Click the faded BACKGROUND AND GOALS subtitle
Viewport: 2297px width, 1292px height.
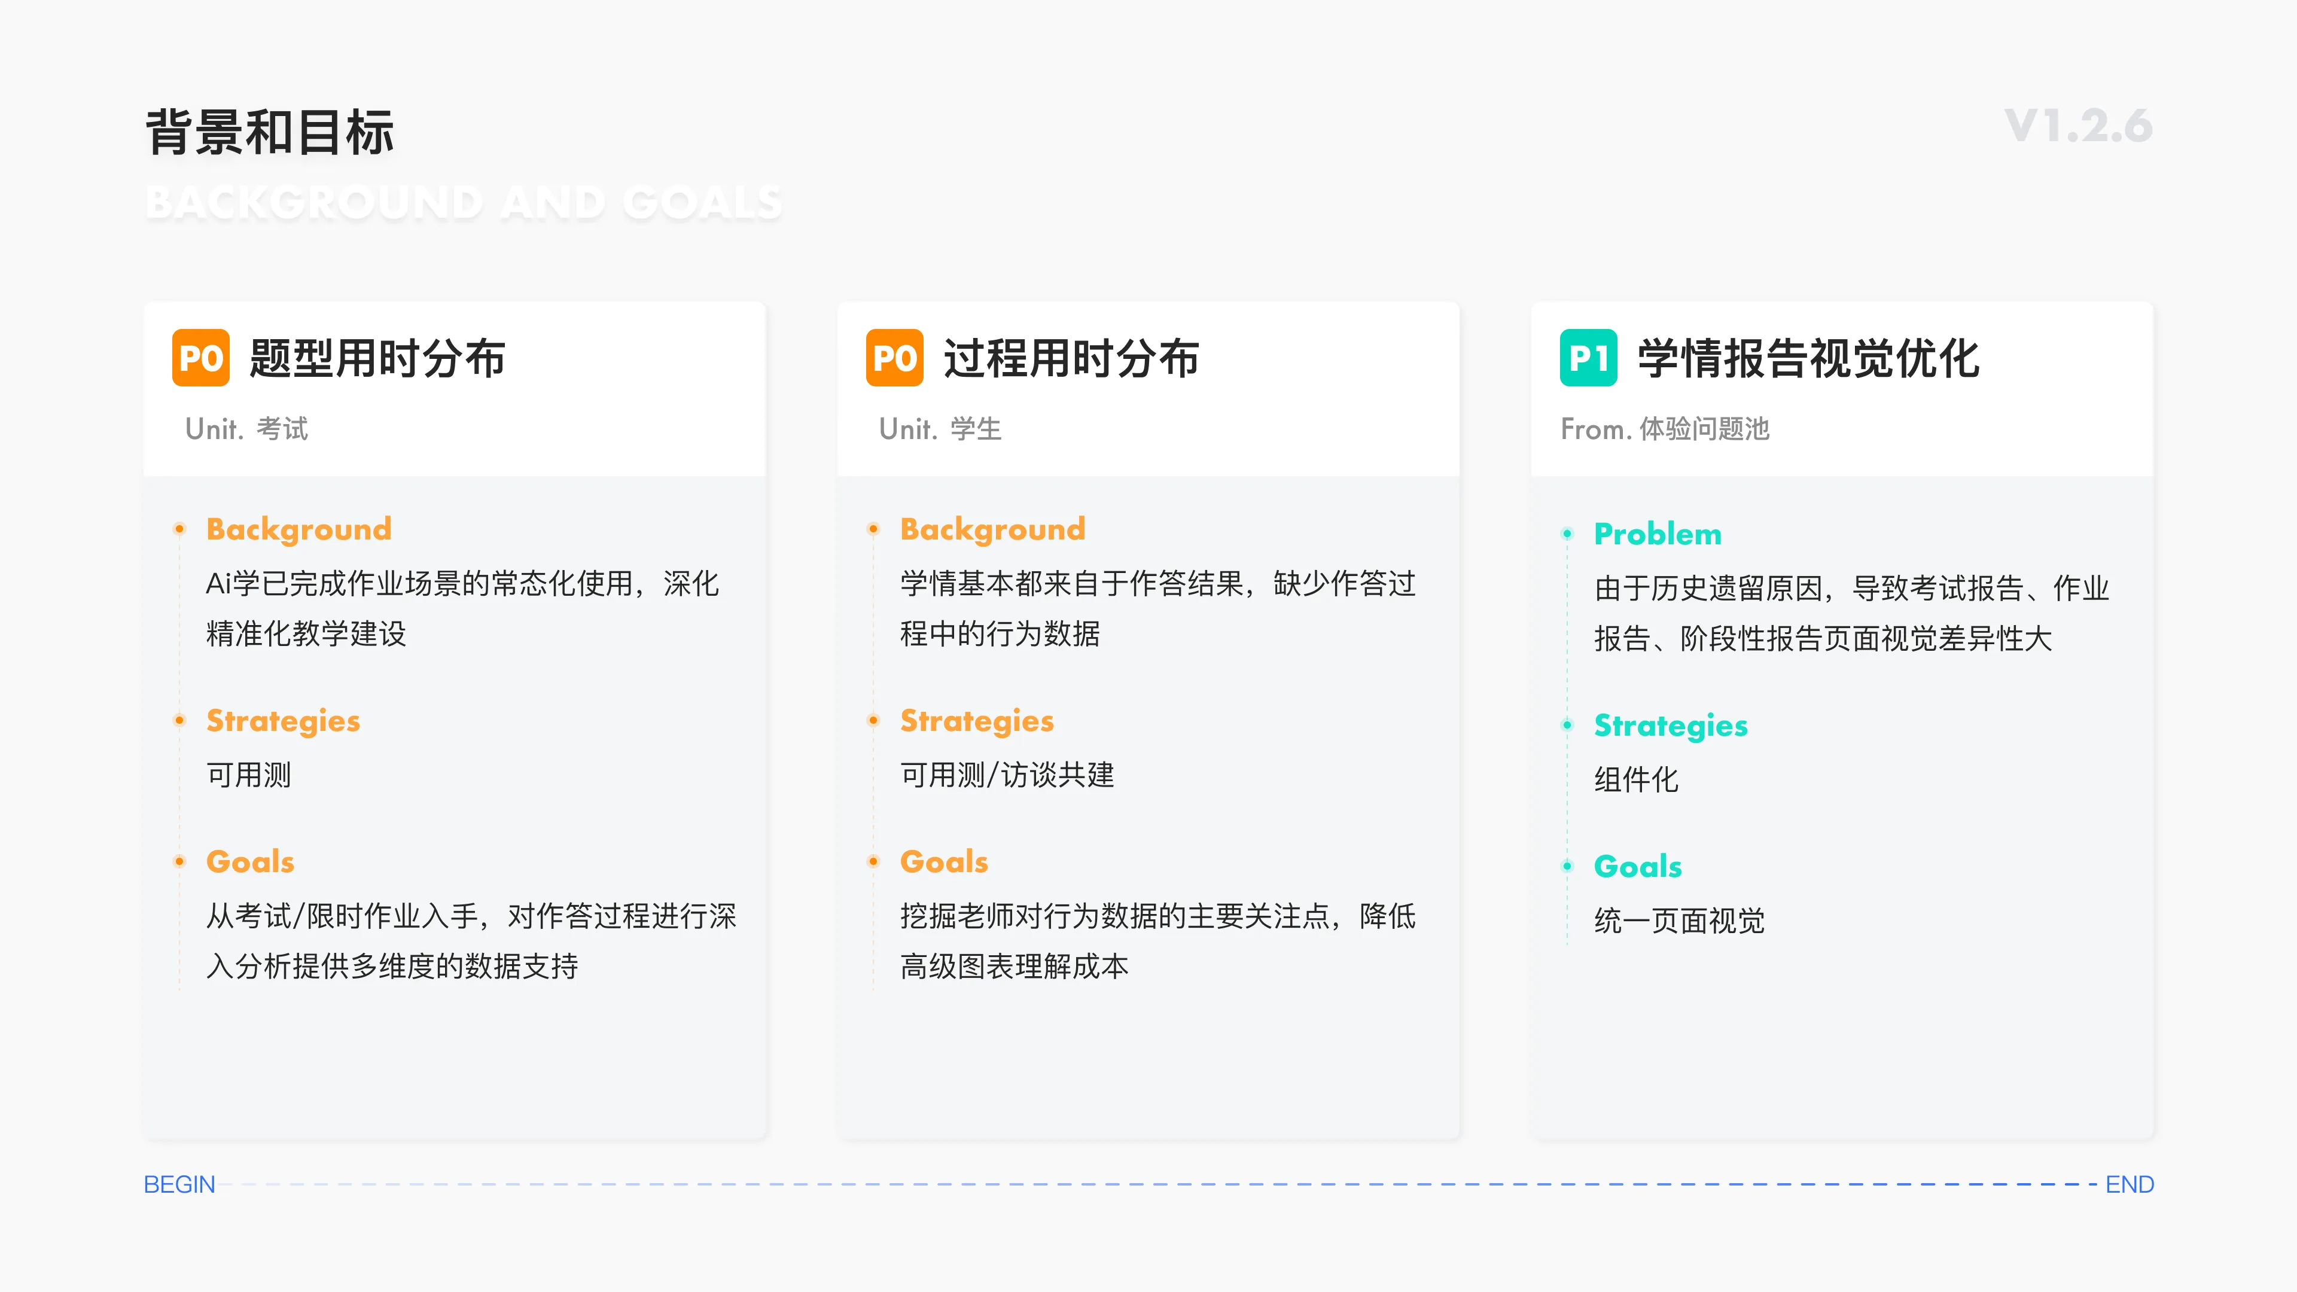pyautogui.click(x=464, y=202)
